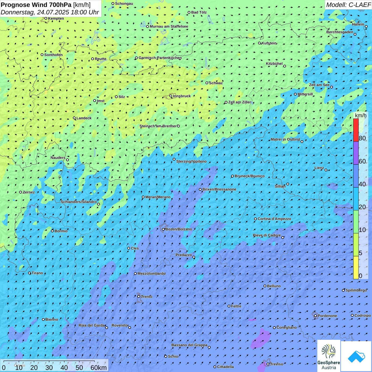The image size is (372, 372).
Task: Click the Innsbruck city marker
Action: 171,96
